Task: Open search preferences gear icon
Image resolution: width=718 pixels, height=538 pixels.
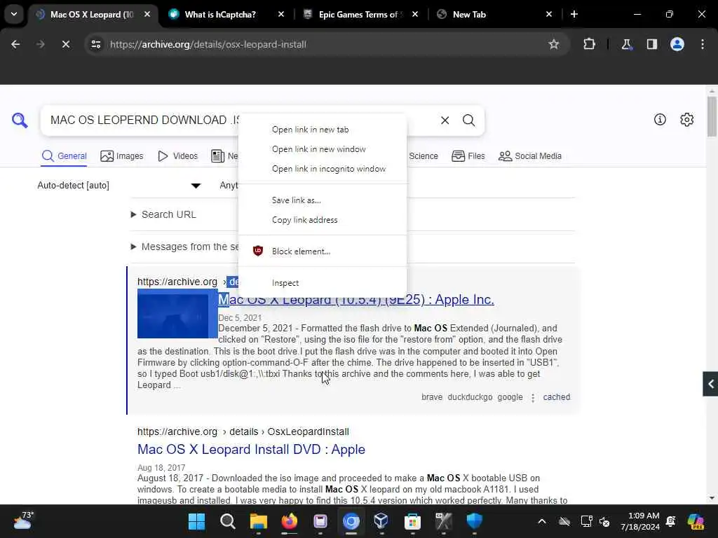Action: point(686,119)
